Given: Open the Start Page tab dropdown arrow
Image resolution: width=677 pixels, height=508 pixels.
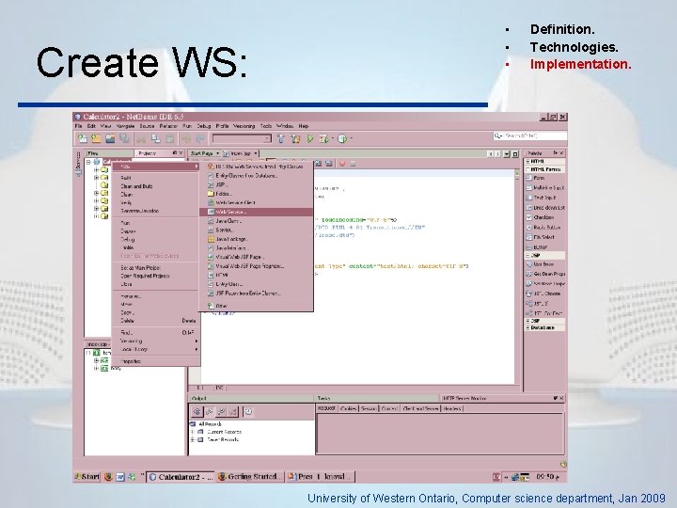Looking at the screenshot, I should click(x=217, y=153).
